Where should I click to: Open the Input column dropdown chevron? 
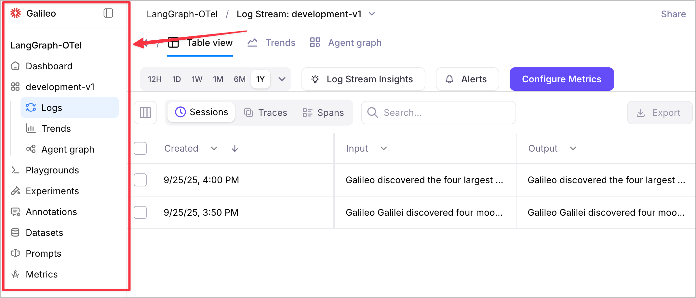coord(384,148)
